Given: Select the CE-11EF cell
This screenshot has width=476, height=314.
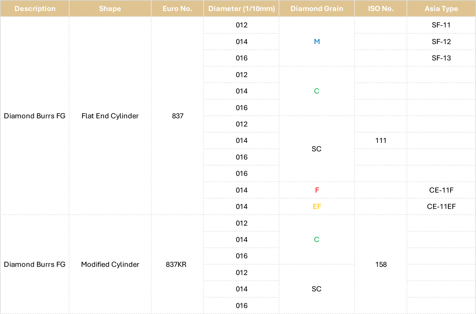Looking at the screenshot, I should click(441, 206).
